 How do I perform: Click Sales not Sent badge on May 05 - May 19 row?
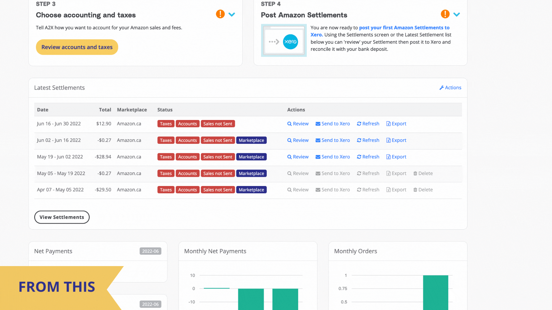point(218,173)
